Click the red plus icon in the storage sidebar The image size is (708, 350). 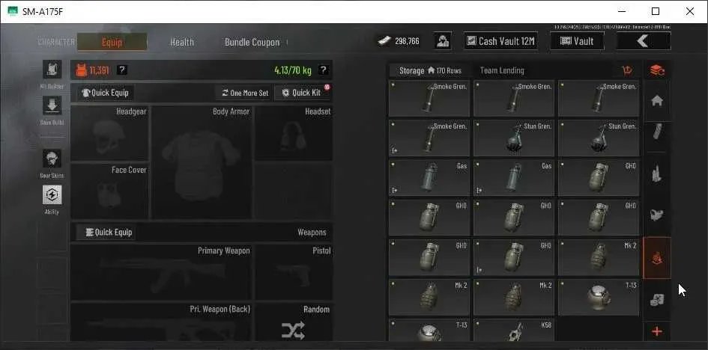tap(657, 332)
